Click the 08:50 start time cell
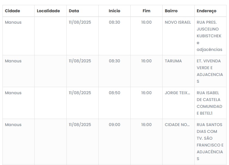The width and height of the screenshot is (229, 165). coord(114,93)
